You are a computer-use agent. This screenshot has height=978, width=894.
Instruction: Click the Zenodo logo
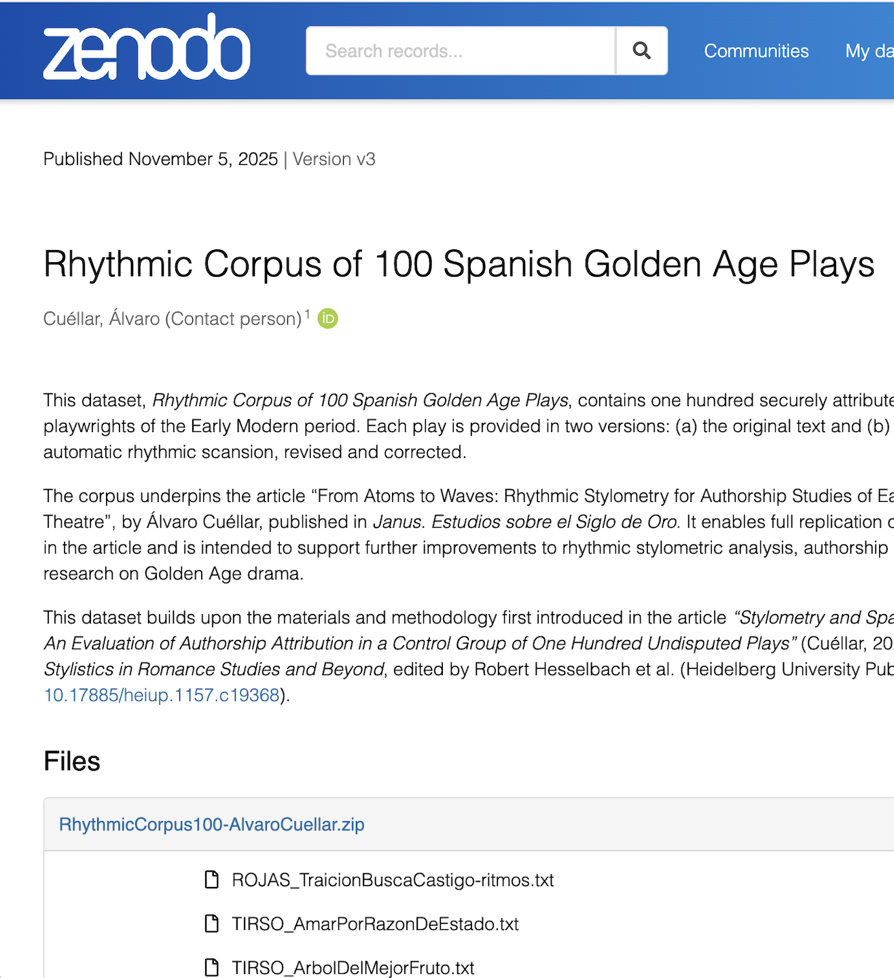pyautogui.click(x=145, y=48)
